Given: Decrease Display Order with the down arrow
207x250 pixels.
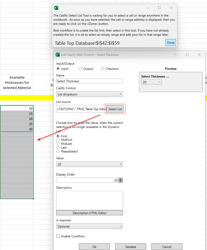Looking at the screenshot, I should 121,181.
